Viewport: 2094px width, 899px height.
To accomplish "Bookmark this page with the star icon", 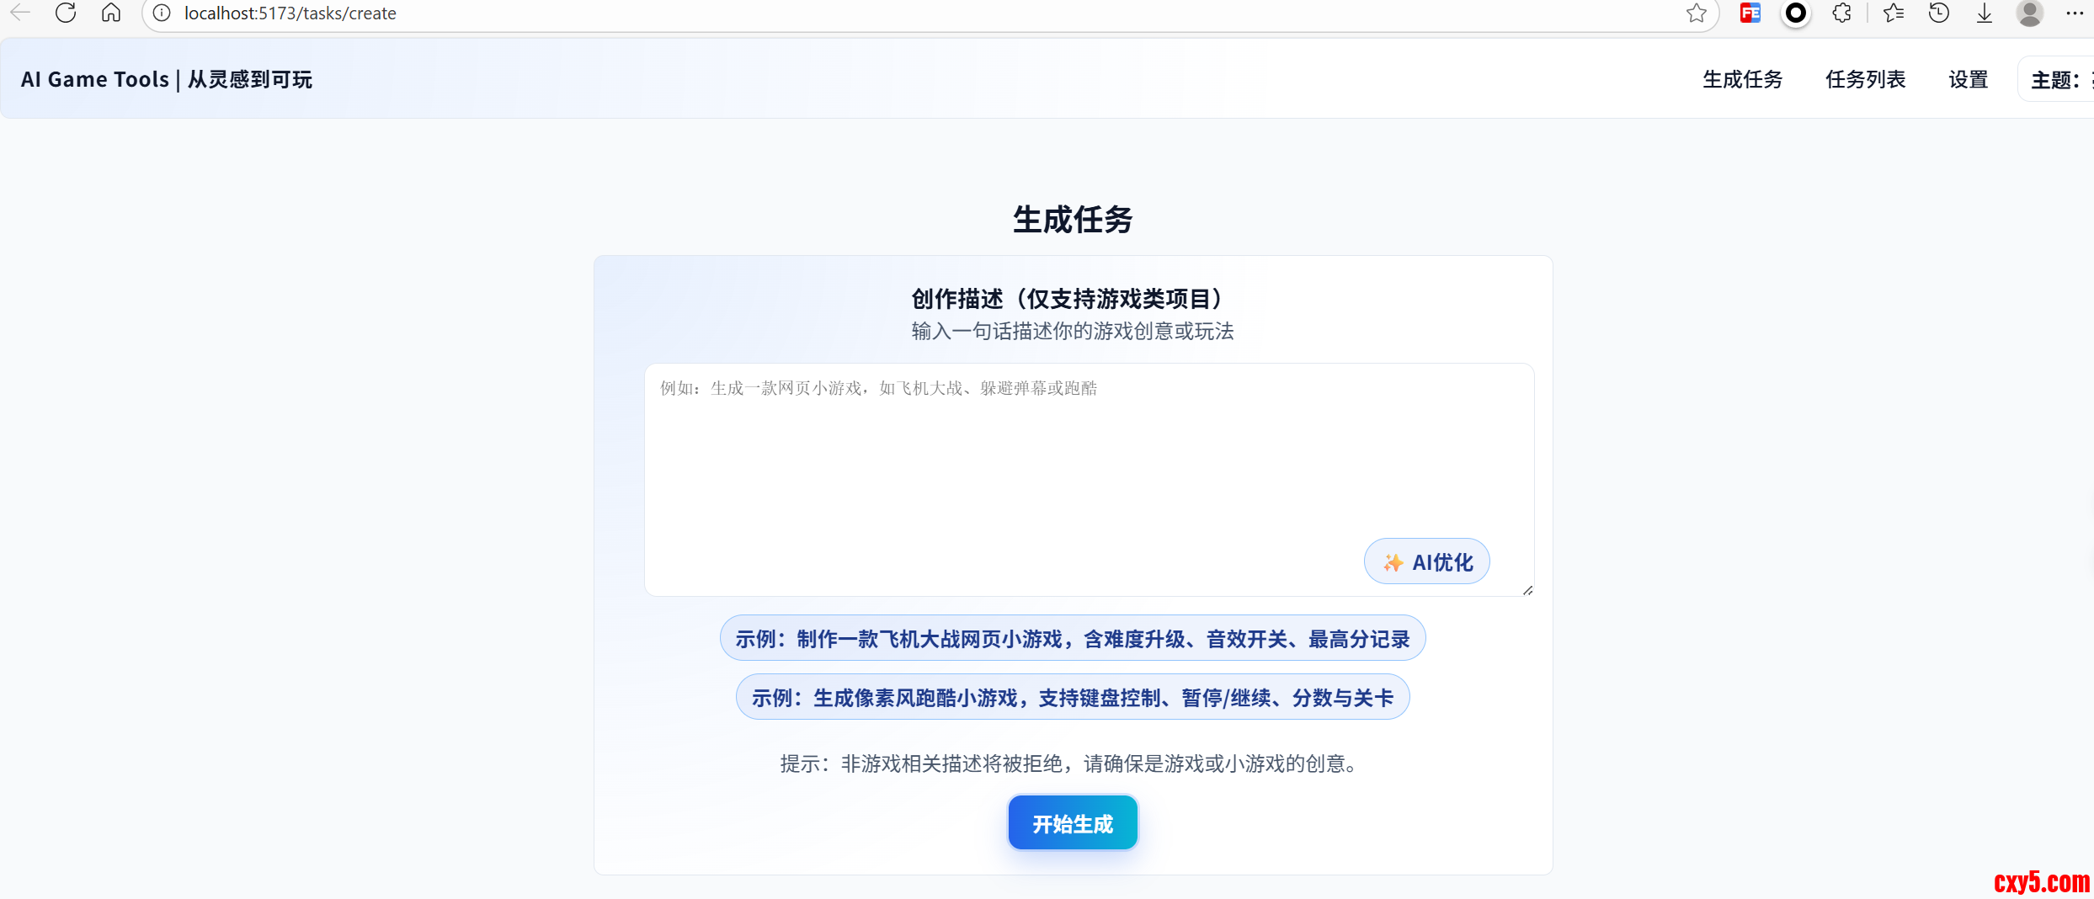I will point(1697,13).
